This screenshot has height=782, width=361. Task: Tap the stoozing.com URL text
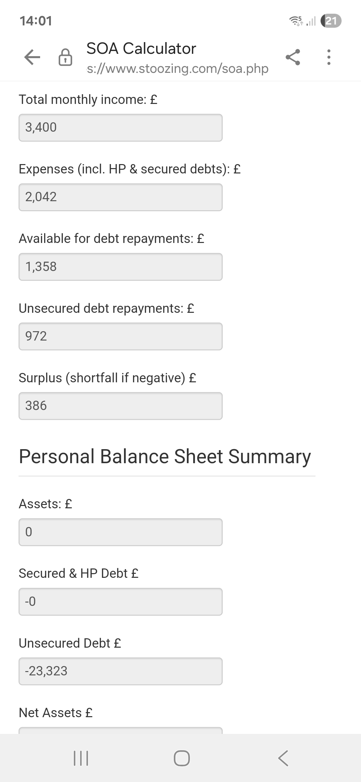tap(177, 69)
